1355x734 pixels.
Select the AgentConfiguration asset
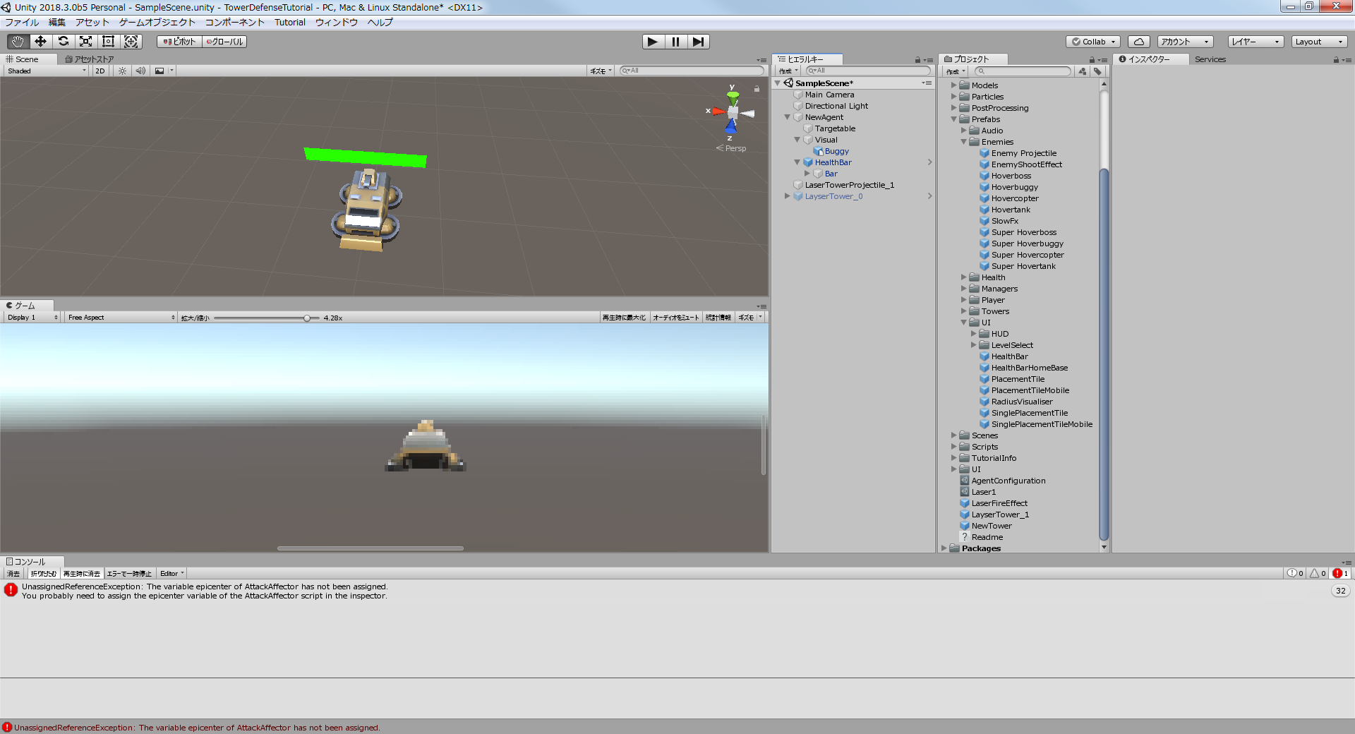click(1008, 481)
